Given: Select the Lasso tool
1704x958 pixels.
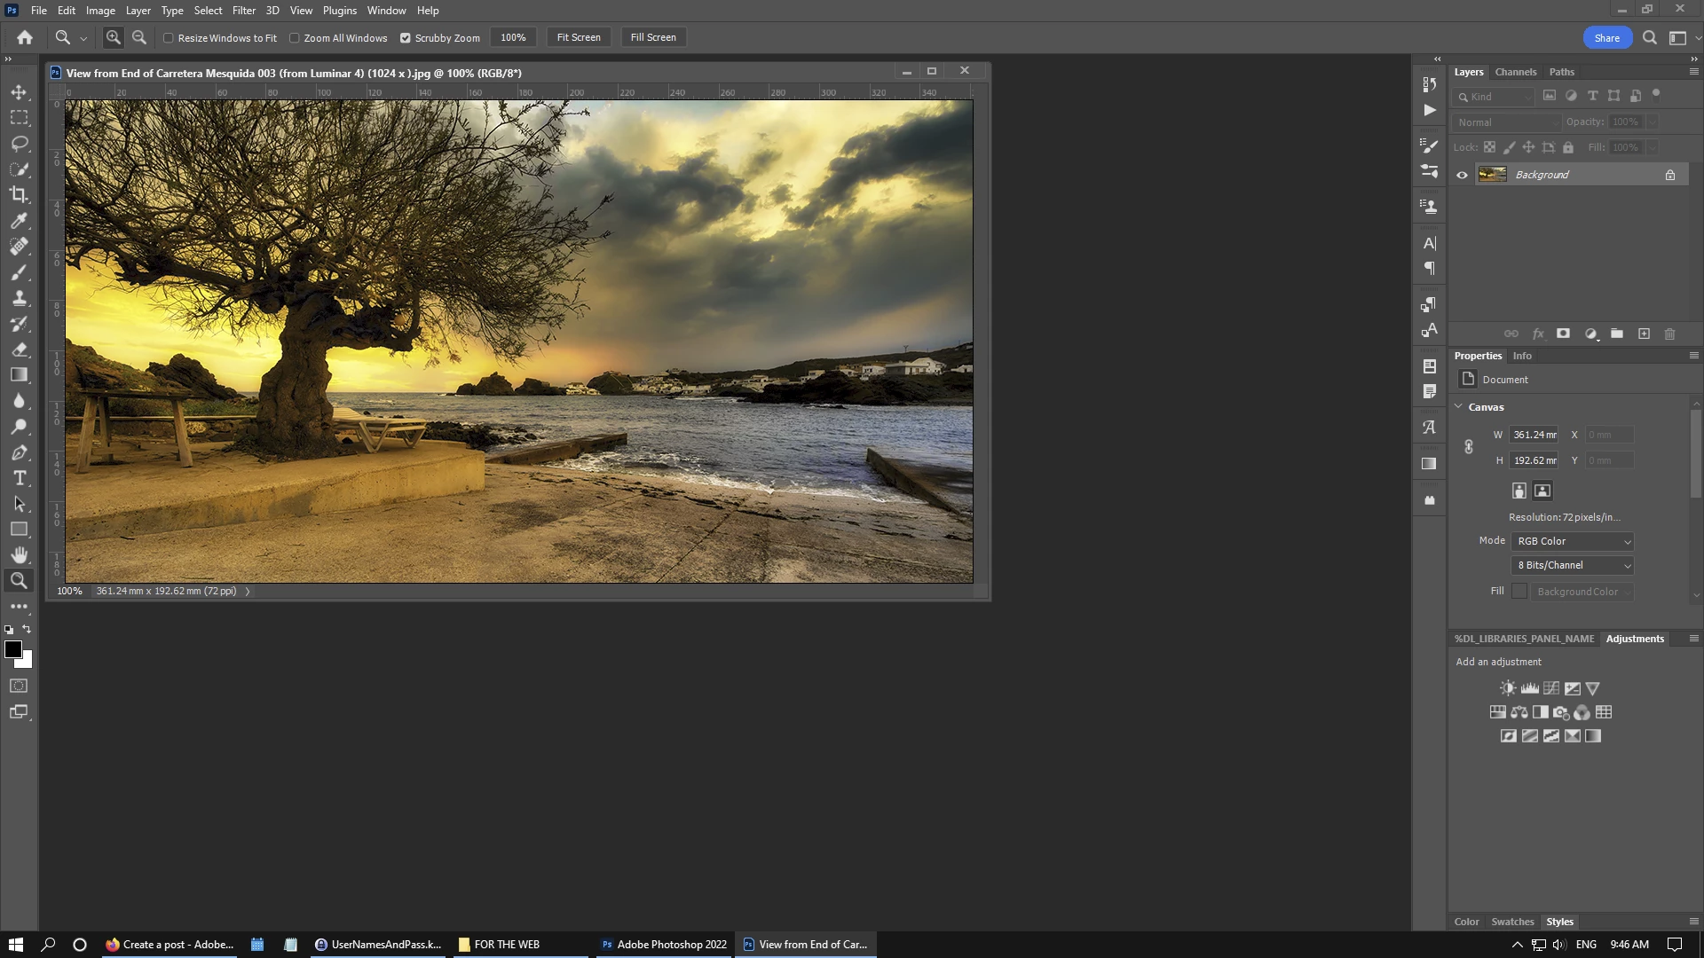Looking at the screenshot, I should click(19, 144).
